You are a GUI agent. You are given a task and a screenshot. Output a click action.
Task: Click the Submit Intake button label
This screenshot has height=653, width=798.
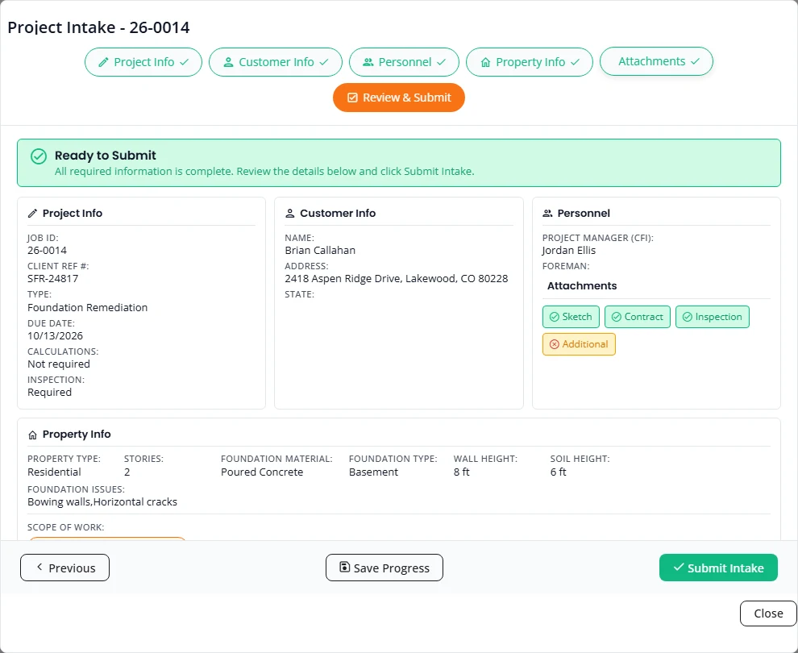click(x=725, y=568)
